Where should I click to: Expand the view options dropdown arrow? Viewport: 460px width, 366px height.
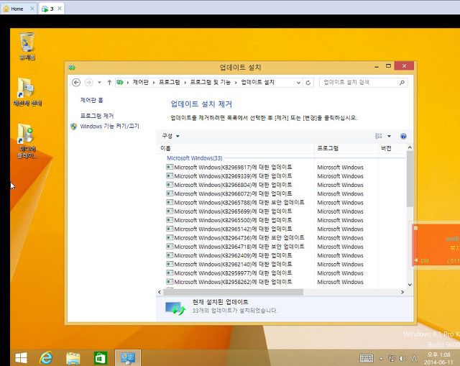[389, 136]
